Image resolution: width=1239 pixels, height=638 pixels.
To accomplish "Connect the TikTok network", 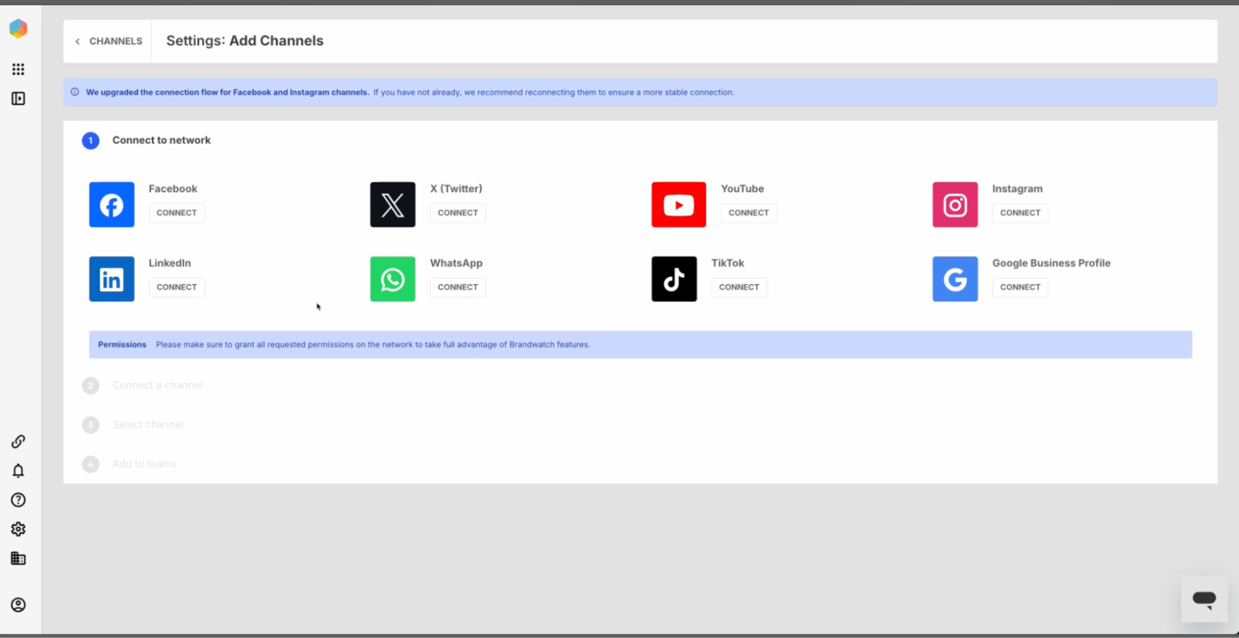I will pyautogui.click(x=739, y=287).
